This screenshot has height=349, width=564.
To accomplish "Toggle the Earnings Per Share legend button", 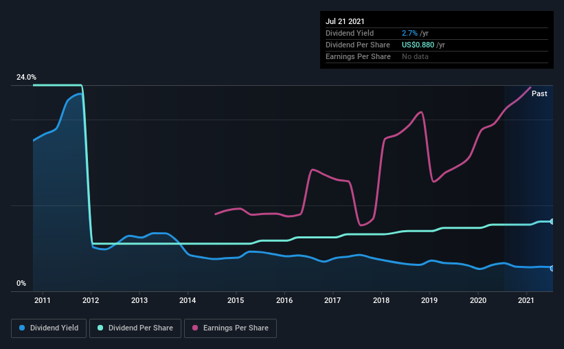I will pyautogui.click(x=230, y=328).
